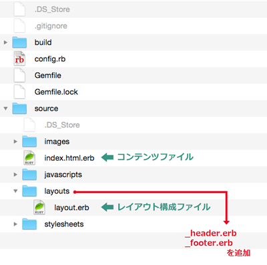The image size is (267, 265).
Task: Click the .DS_Store icon inside source
Action: [29, 125]
